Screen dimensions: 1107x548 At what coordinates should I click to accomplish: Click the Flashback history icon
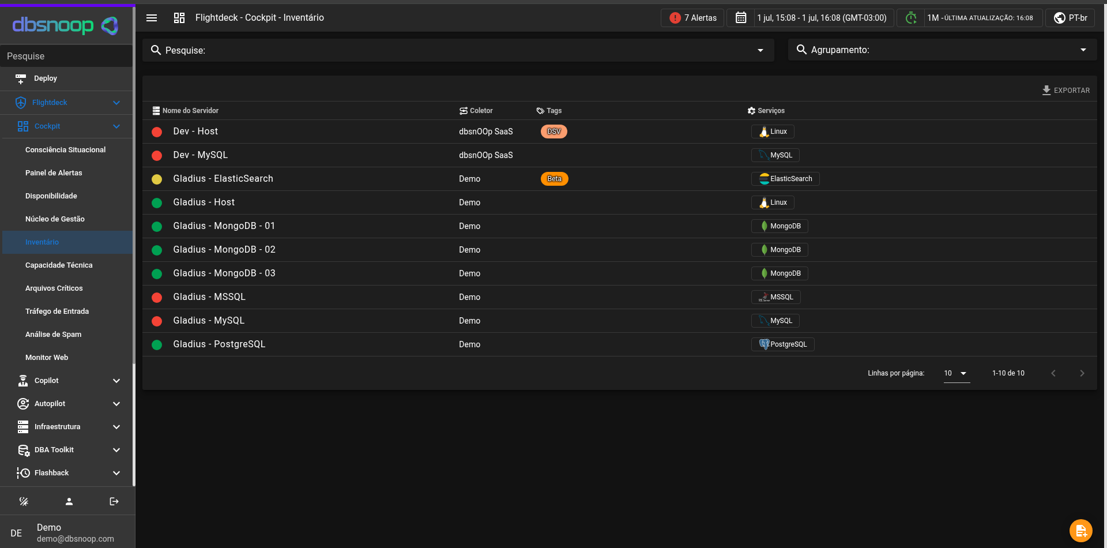tap(23, 473)
